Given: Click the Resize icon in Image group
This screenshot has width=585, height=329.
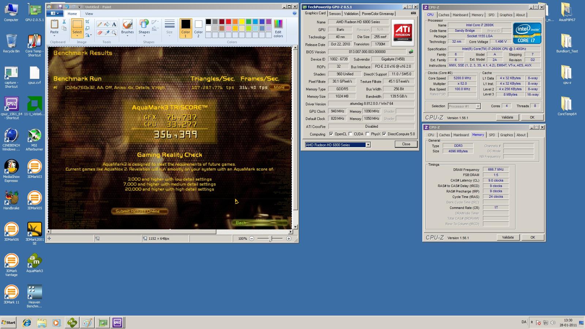Looking at the screenshot, I should (87, 28).
